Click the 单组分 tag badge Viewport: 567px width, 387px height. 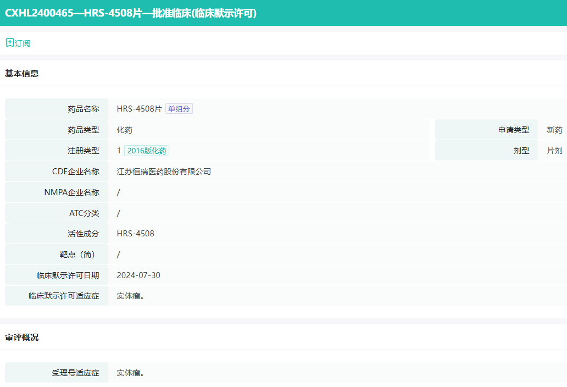click(x=179, y=109)
